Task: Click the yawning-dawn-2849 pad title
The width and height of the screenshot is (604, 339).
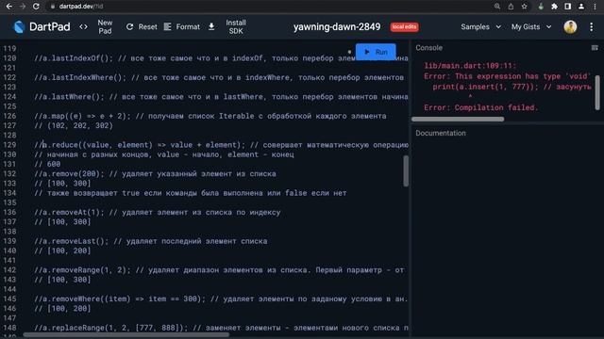Action: tap(337, 27)
